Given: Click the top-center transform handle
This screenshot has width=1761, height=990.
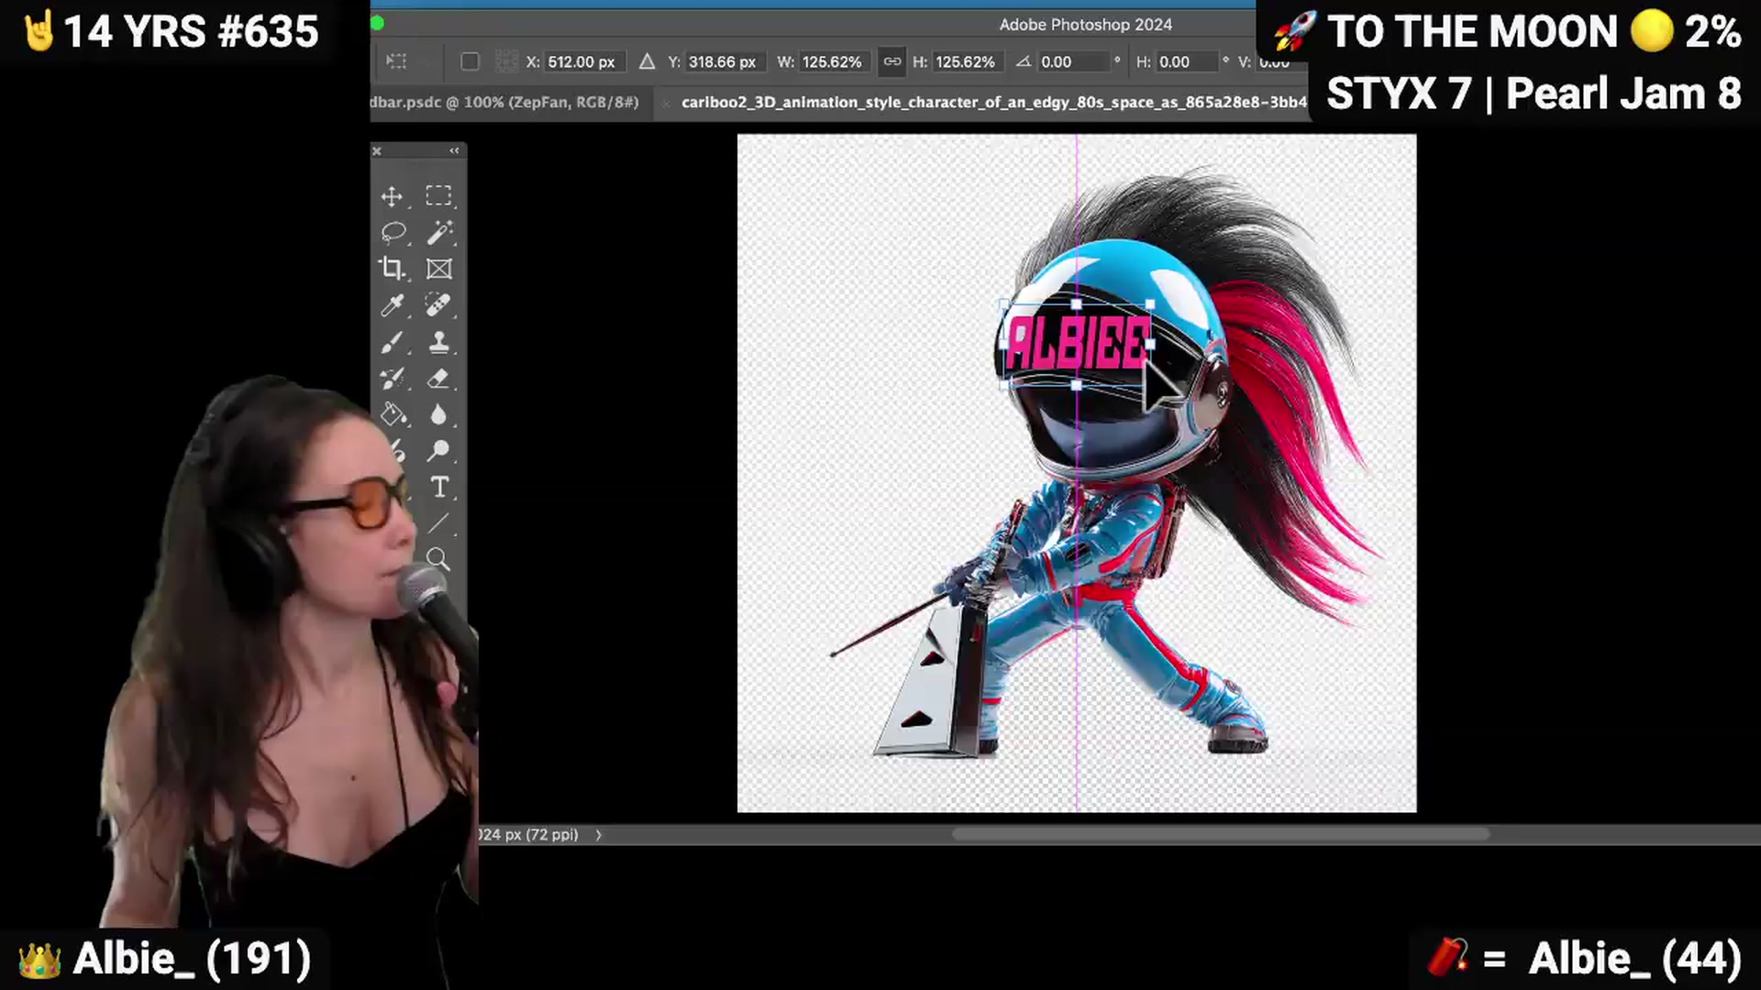Looking at the screenshot, I should (x=1076, y=303).
